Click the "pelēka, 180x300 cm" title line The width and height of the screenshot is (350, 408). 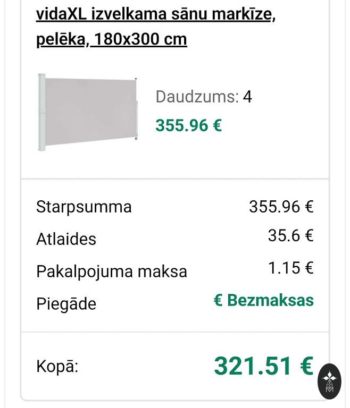point(112,39)
